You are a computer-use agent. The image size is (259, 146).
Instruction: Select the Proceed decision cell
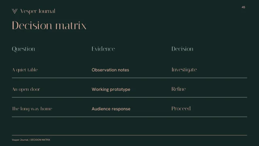(181, 108)
